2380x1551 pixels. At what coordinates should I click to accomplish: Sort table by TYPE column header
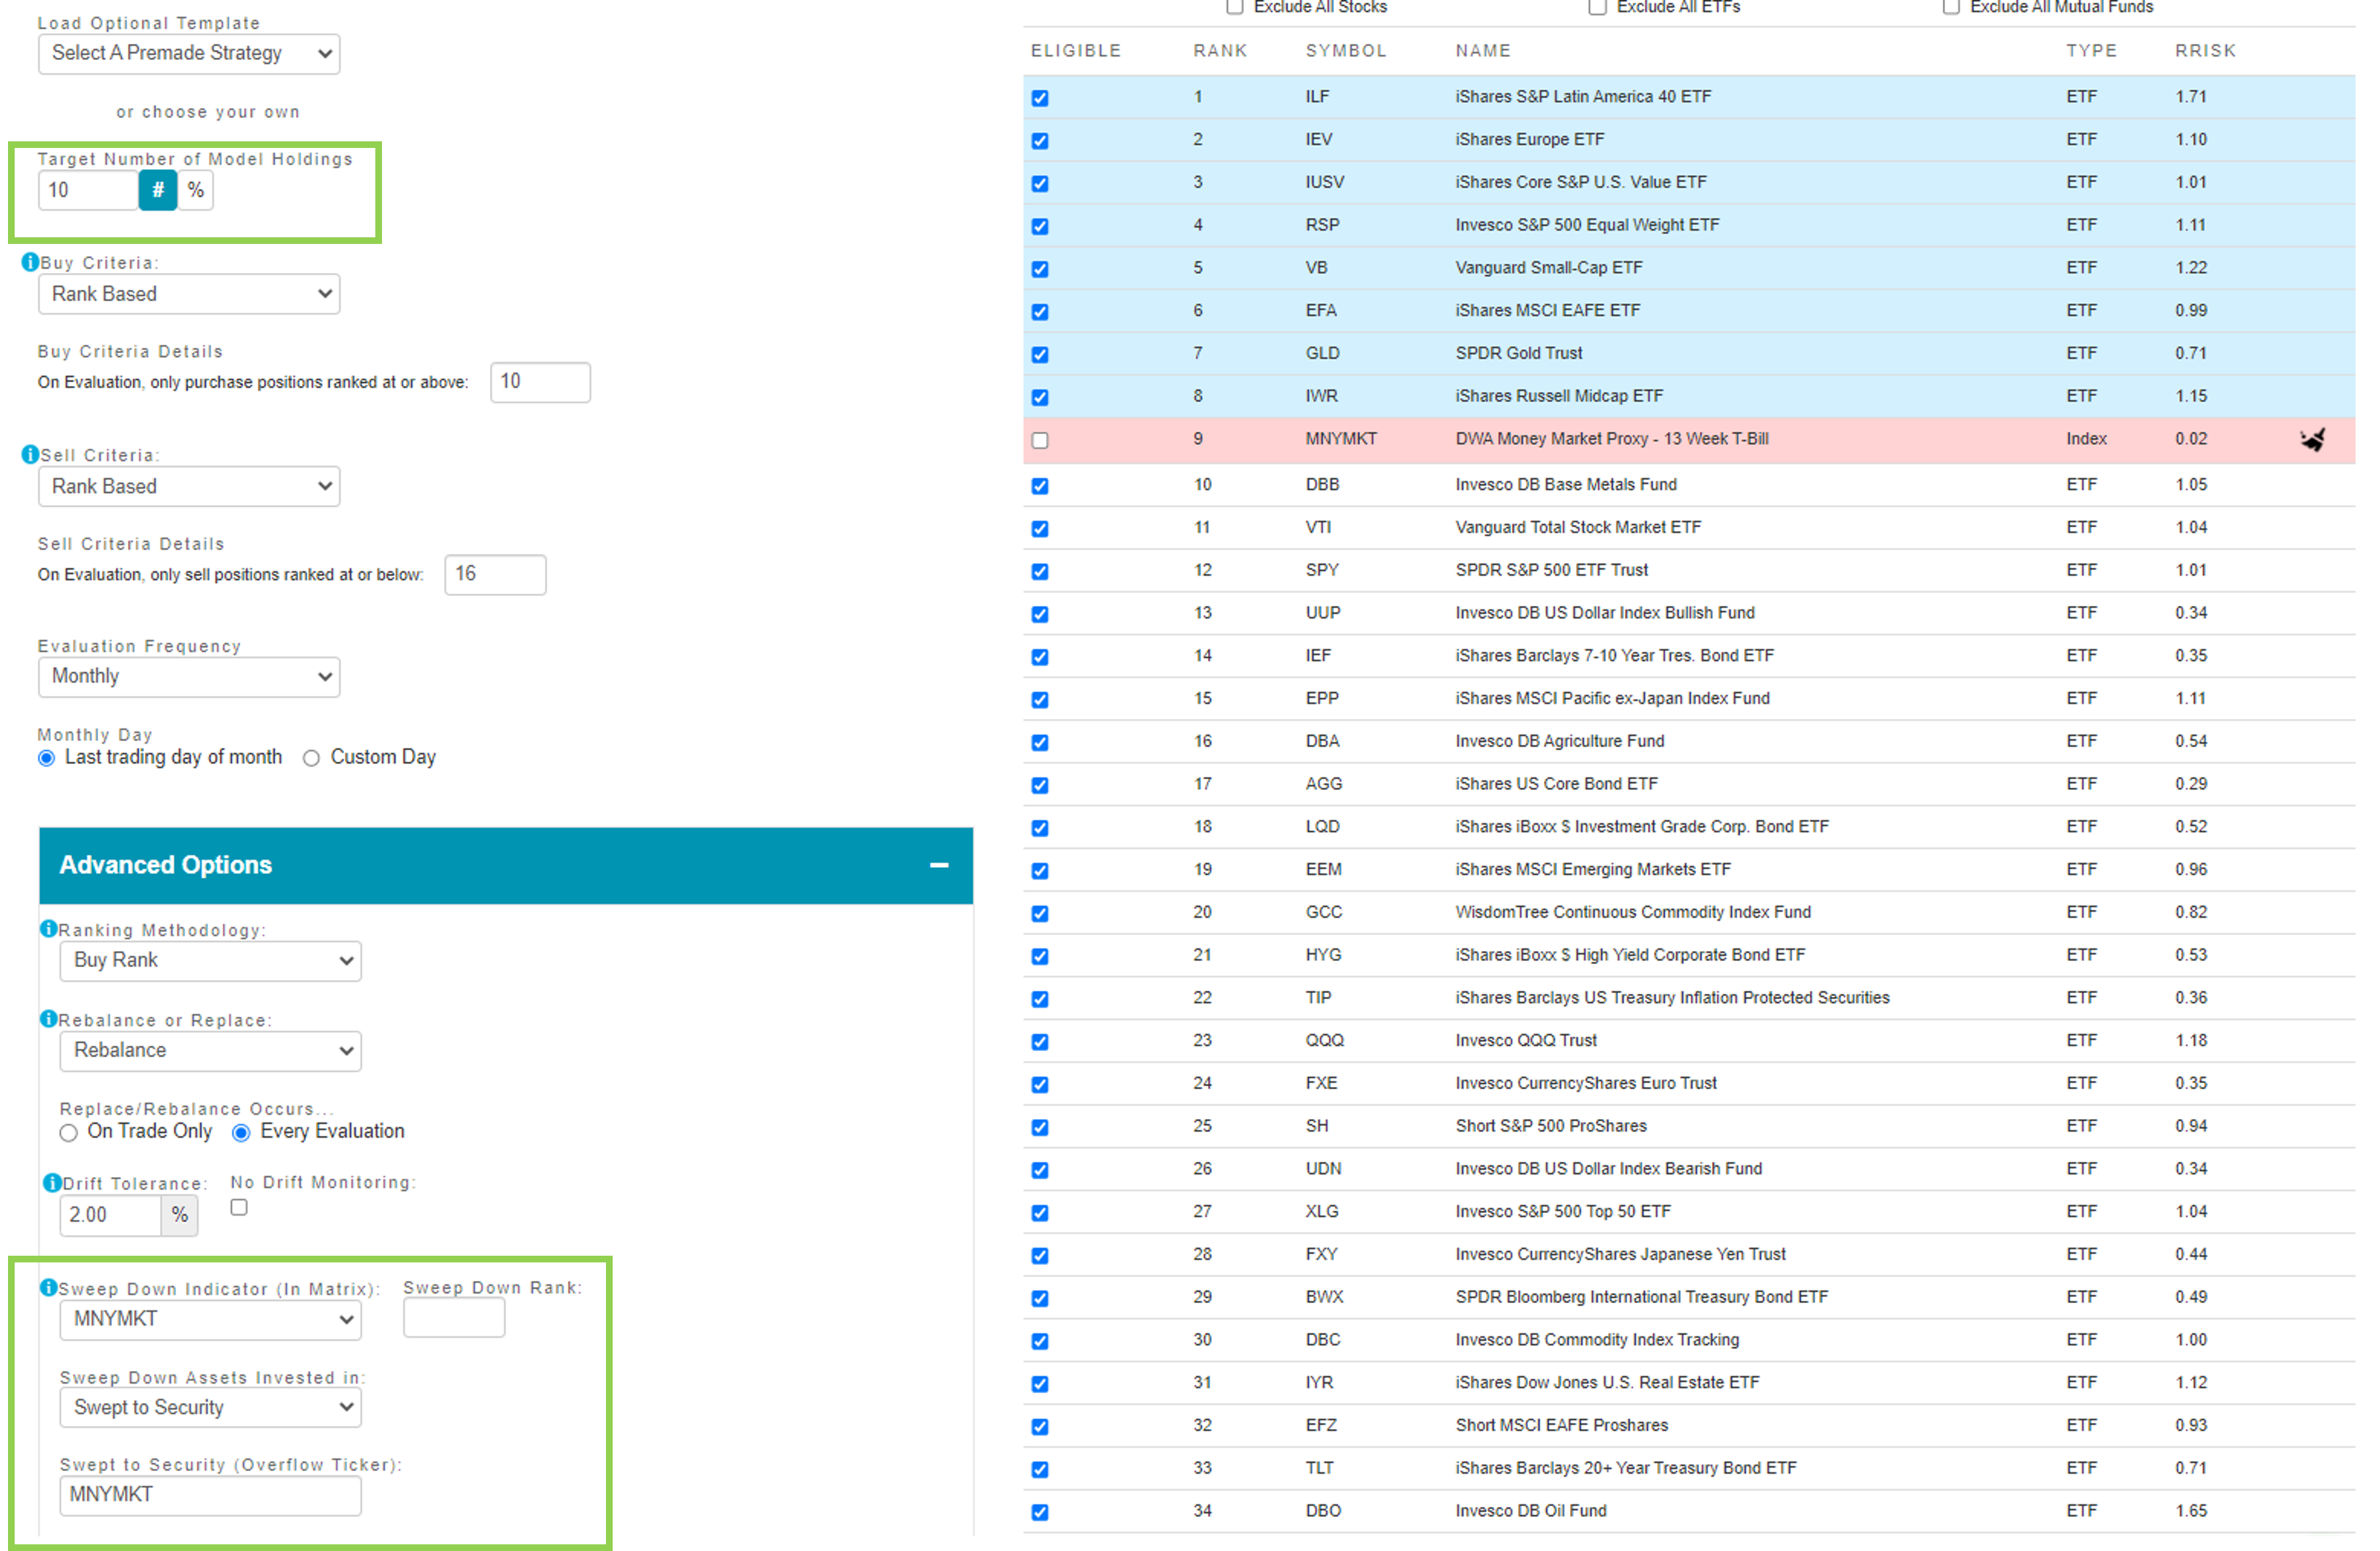pyautogui.click(x=2092, y=51)
